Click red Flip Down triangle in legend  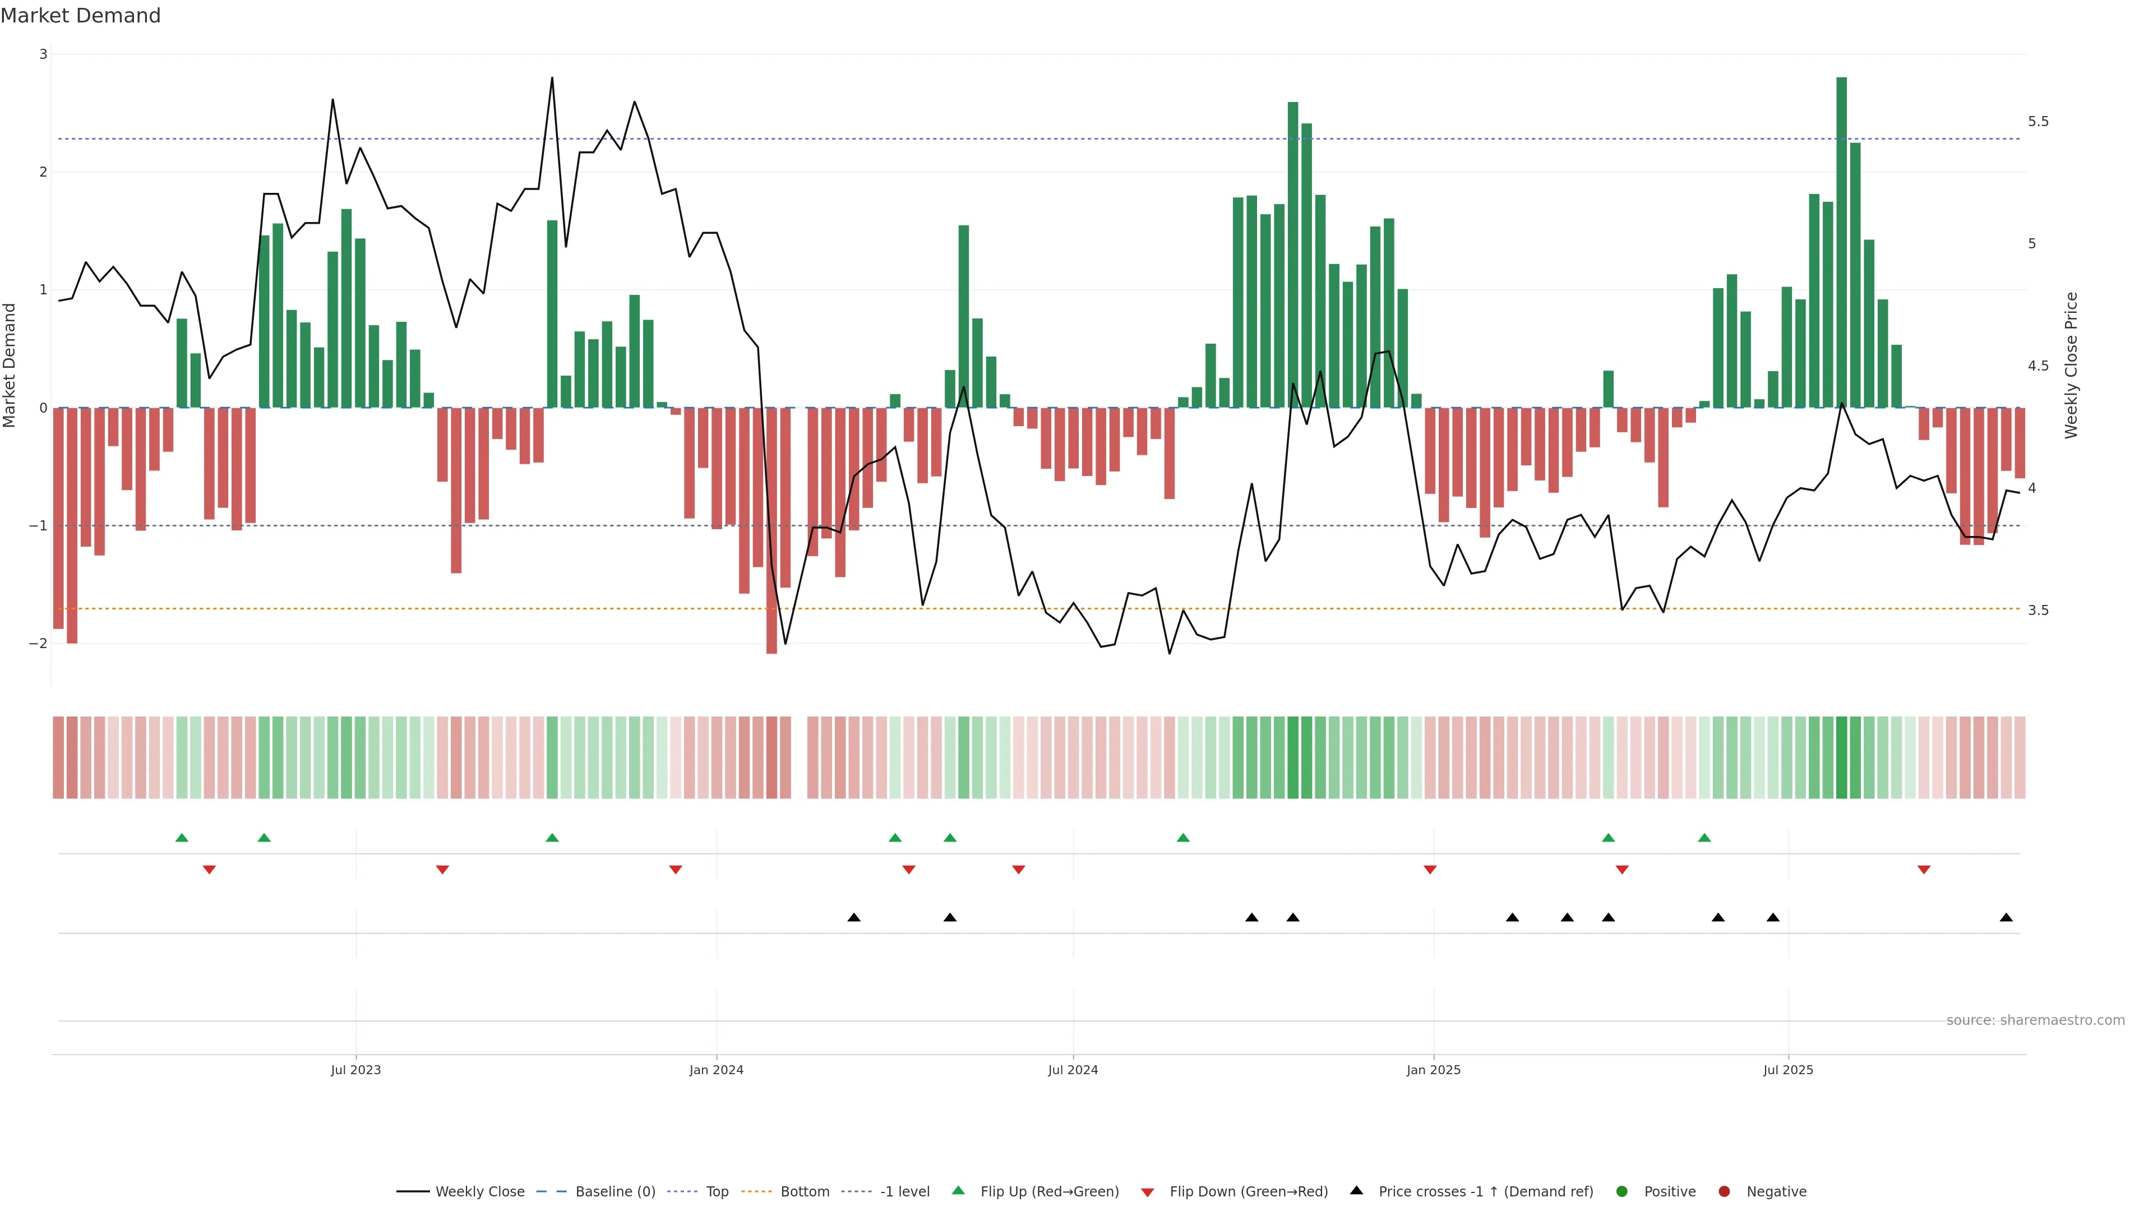(x=1148, y=1192)
